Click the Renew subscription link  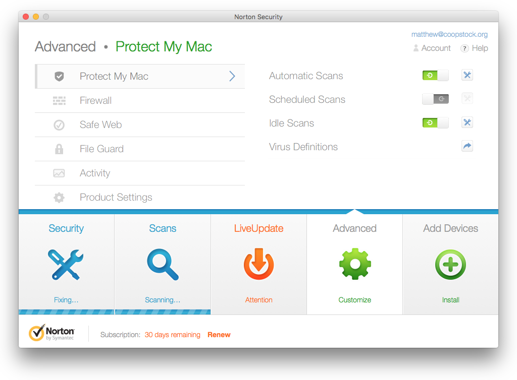219,335
